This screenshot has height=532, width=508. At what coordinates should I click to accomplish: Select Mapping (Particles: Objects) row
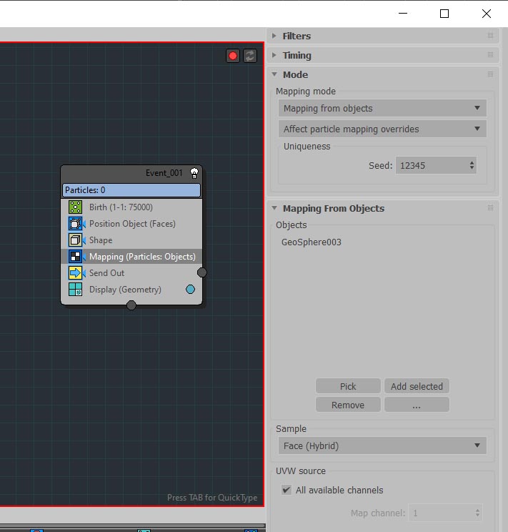click(131, 257)
